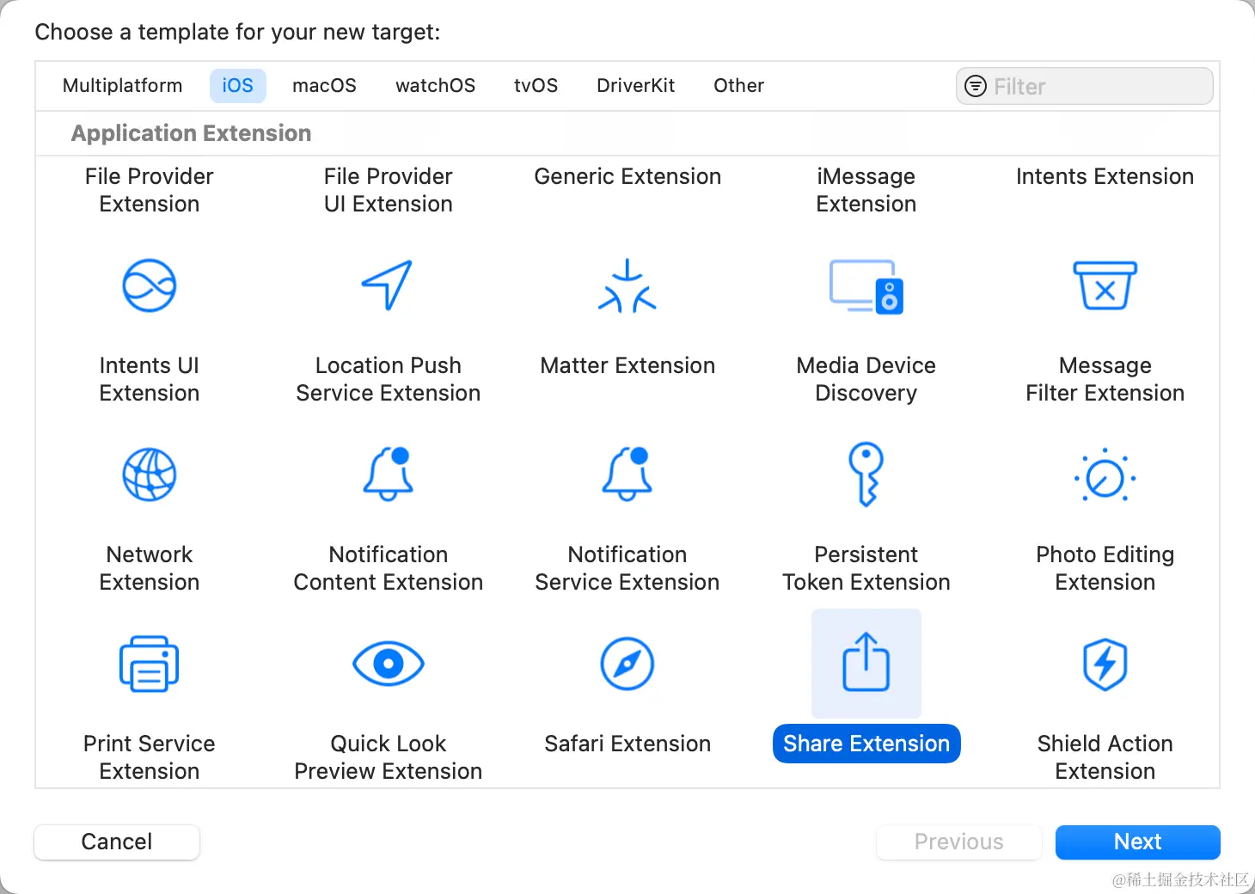Click the "Application Extension" section header
Viewport: 1255px width, 894px height.
(191, 133)
